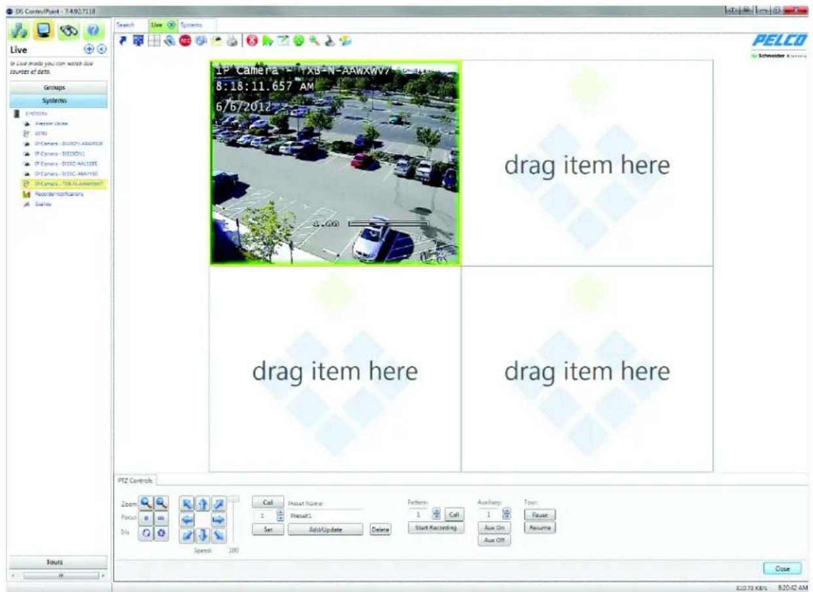Select the PTZ Controls tab
Image resolution: width=813 pixels, height=592 pixels.
[136, 480]
